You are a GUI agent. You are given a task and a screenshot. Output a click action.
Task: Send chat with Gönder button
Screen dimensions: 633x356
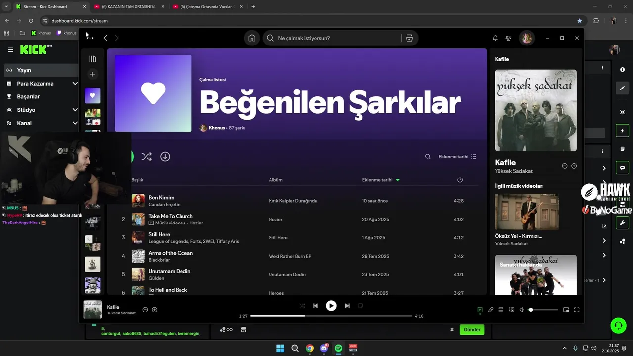472,330
